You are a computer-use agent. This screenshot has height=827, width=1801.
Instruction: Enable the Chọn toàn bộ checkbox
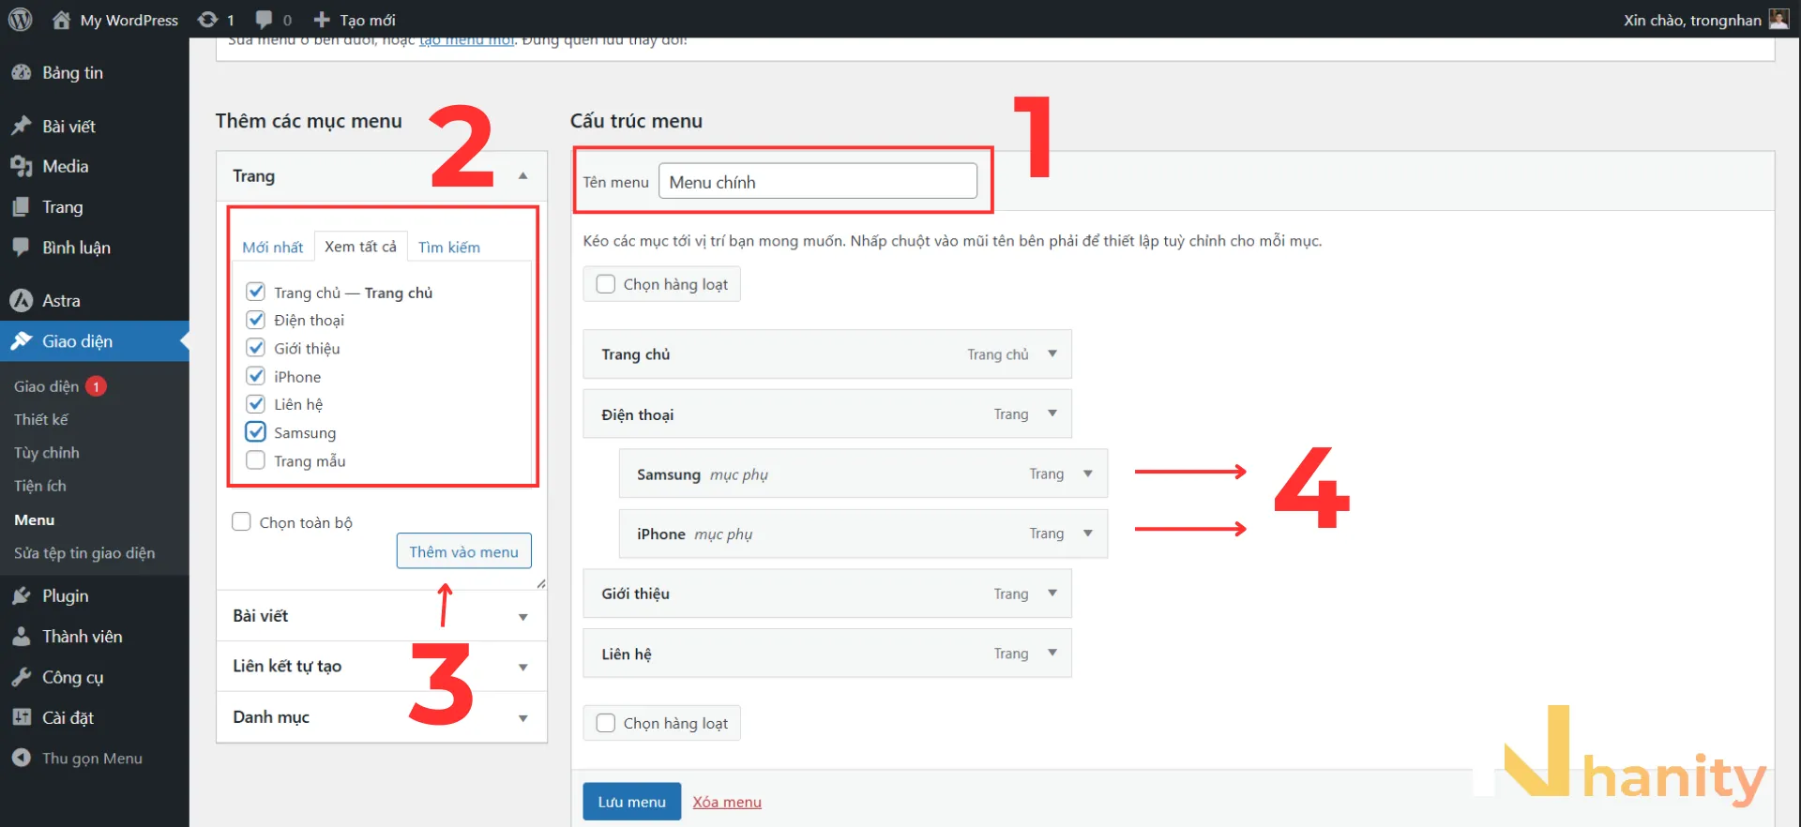[x=241, y=522]
